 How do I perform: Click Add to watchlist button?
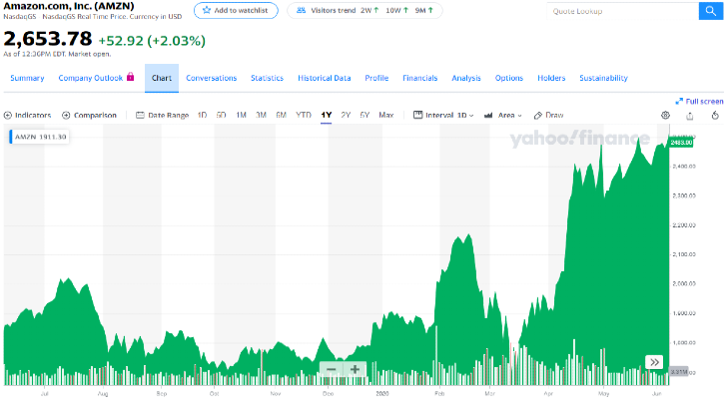tap(236, 10)
